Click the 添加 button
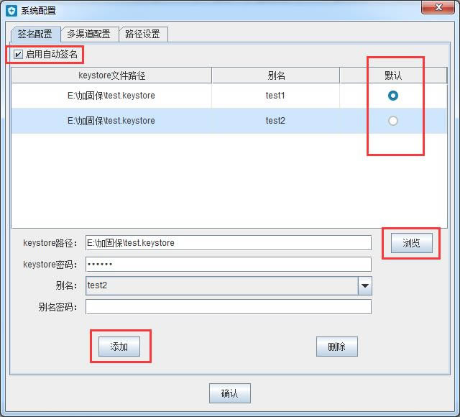This screenshot has height=417, width=460. [x=119, y=347]
